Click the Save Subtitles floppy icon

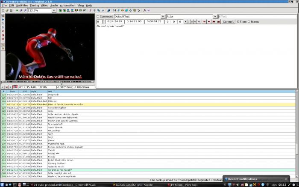(x=11, y=10)
